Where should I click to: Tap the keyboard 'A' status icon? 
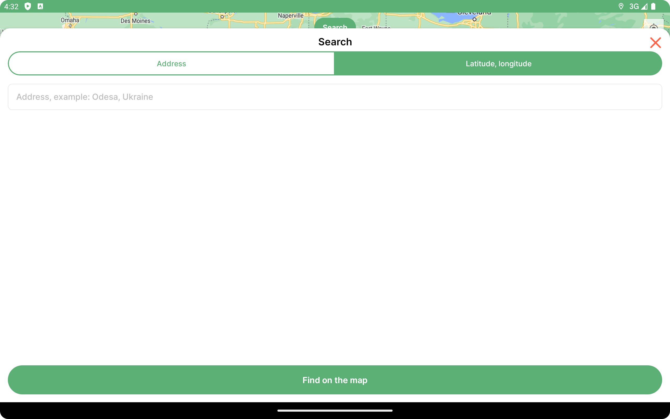(40, 6)
